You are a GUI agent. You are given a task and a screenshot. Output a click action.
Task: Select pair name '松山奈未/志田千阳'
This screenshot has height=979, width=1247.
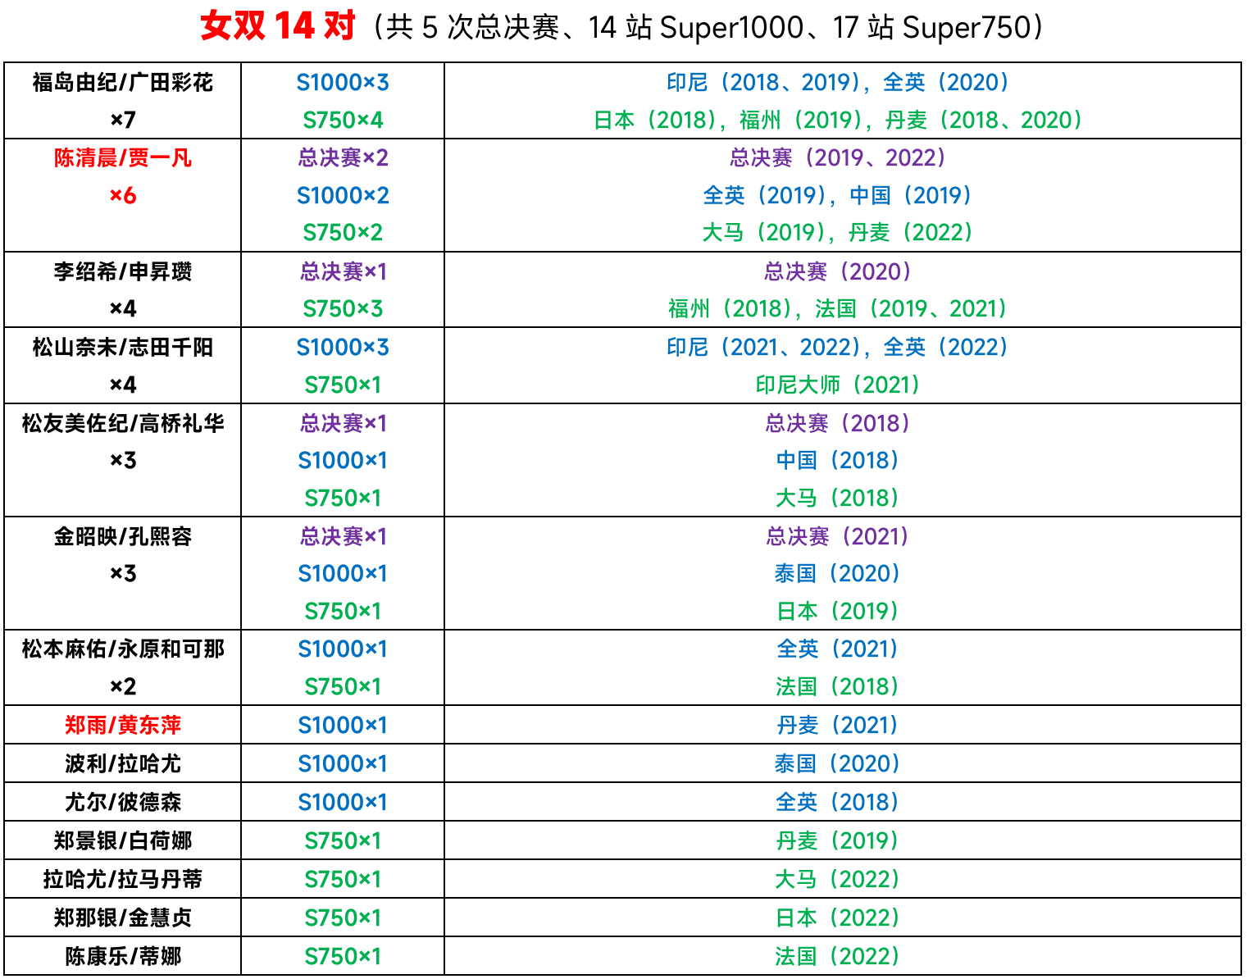click(x=123, y=347)
